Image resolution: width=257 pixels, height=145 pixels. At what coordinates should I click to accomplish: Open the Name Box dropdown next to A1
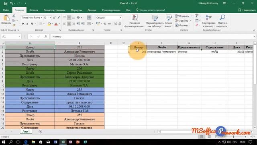19,37
